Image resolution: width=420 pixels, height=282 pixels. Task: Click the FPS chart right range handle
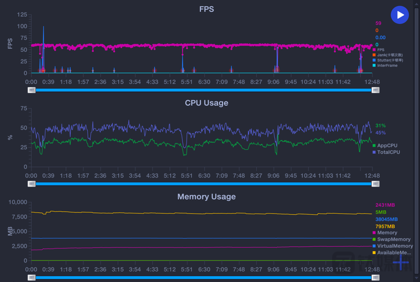point(375,90)
